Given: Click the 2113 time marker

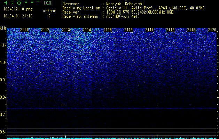Looking at the screenshot, I should [x=66, y=30].
